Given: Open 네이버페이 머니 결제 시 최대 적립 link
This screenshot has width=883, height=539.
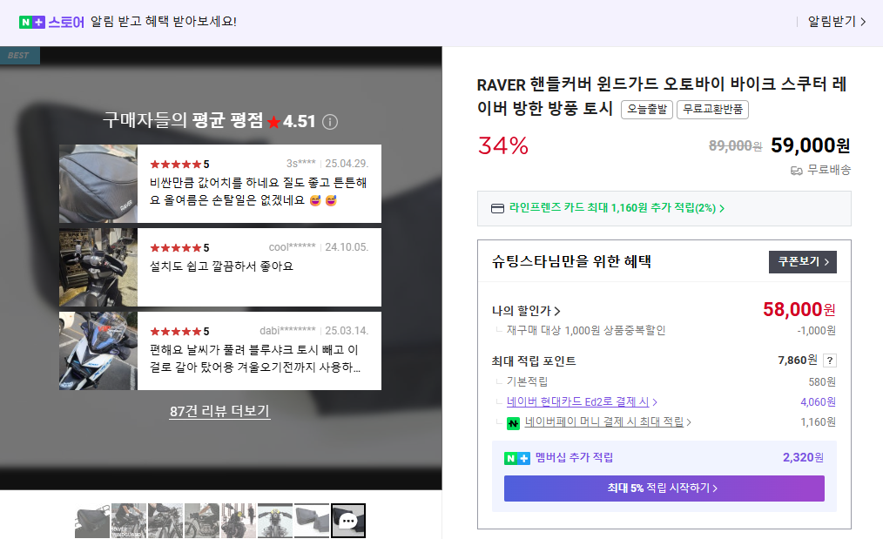Looking at the screenshot, I should [608, 421].
